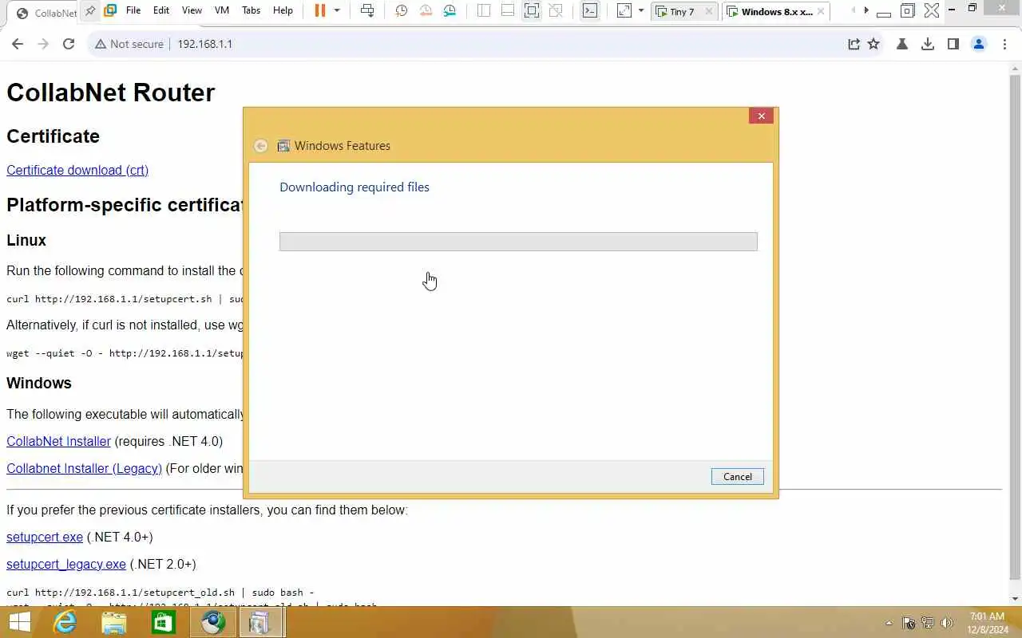
Task: Click the Windows Features back arrow
Action: point(260,146)
